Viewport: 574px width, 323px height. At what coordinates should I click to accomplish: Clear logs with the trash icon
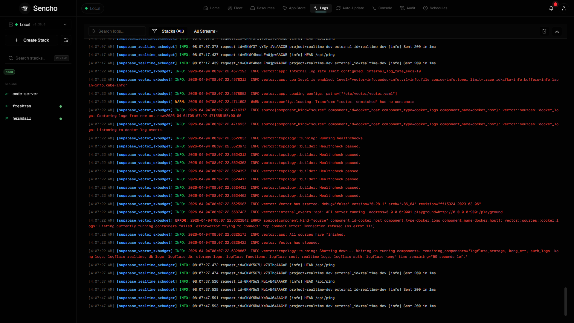point(544,31)
